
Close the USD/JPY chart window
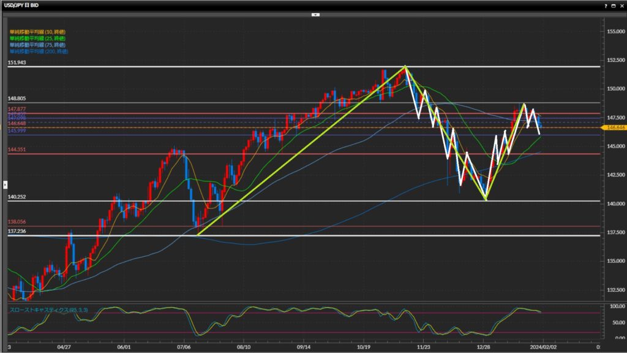tap(621, 5)
